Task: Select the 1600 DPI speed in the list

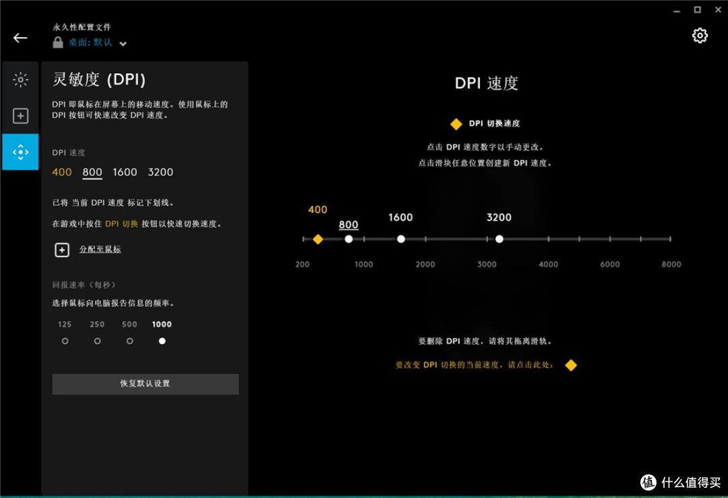Action: click(x=125, y=172)
